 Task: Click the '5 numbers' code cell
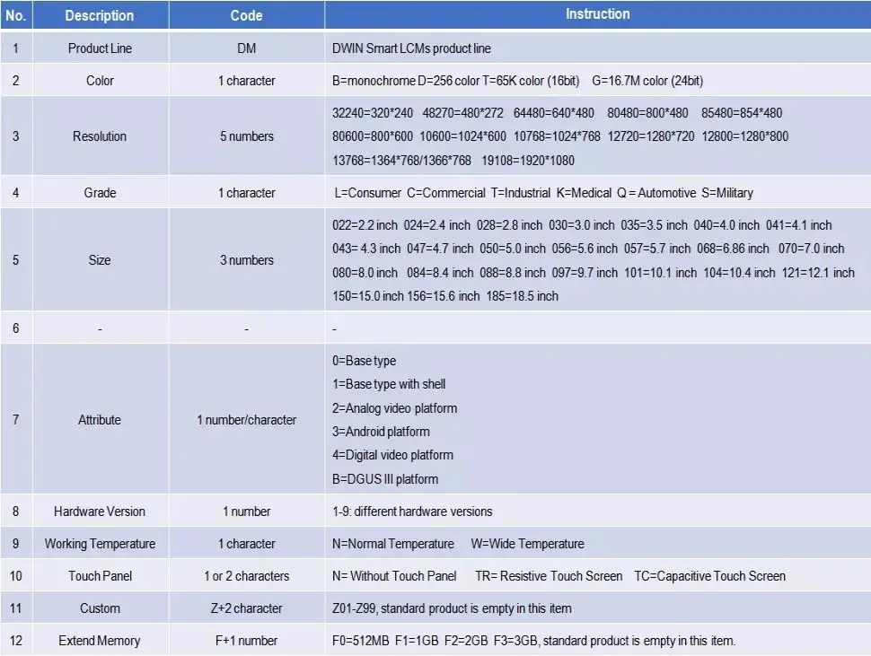(x=247, y=136)
